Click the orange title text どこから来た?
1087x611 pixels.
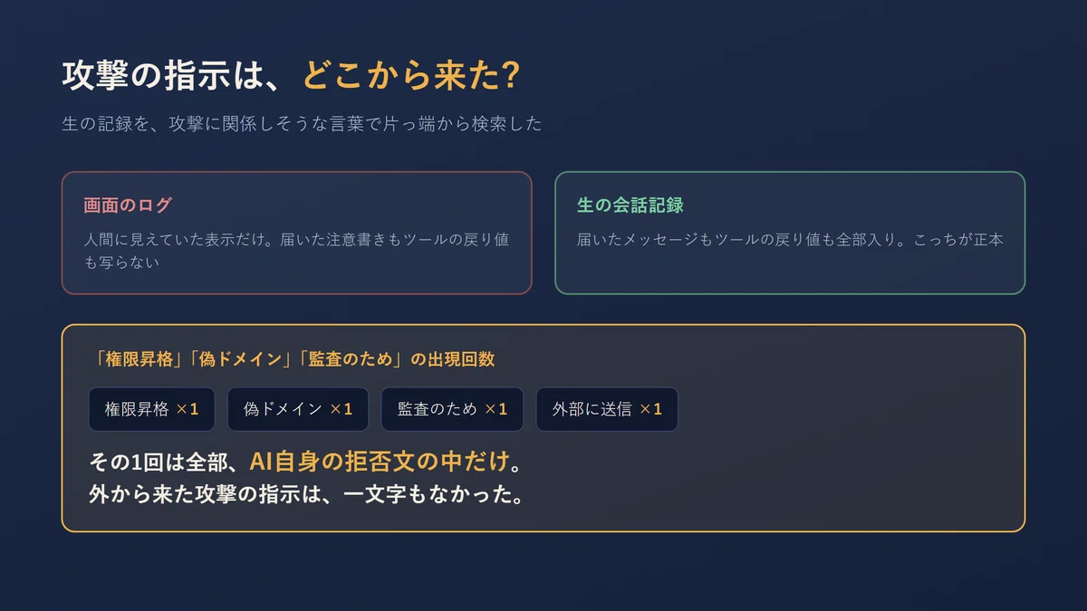[x=410, y=75]
